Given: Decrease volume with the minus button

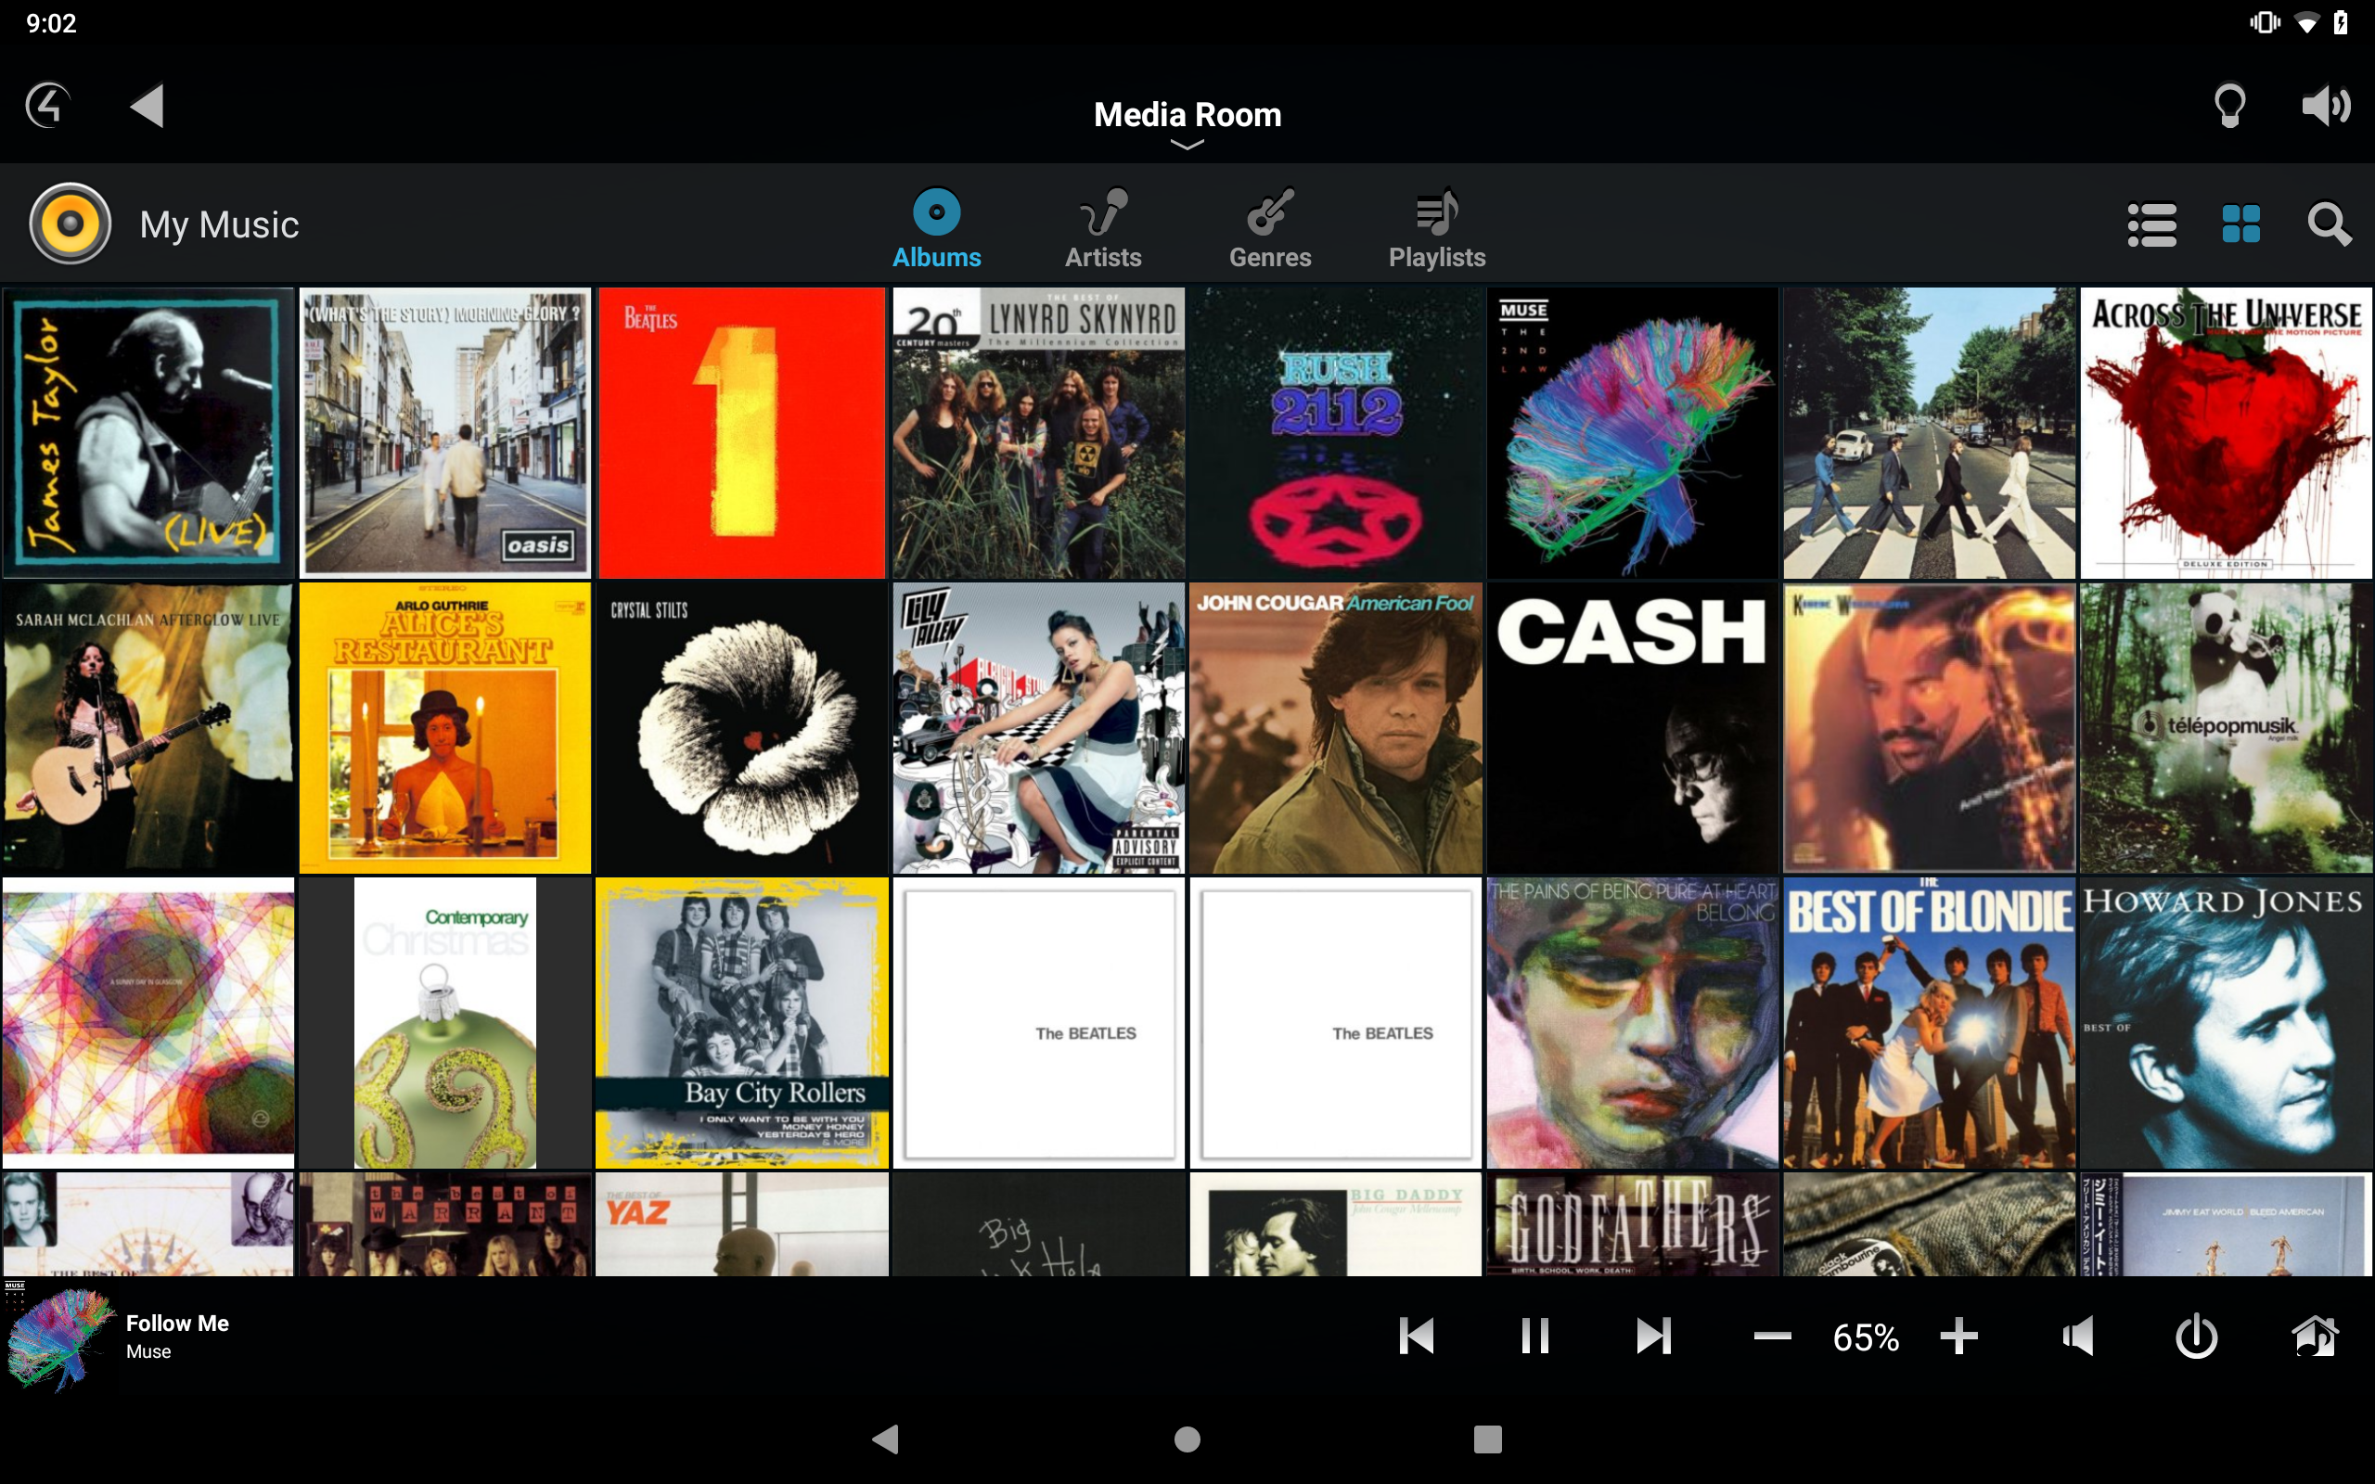Looking at the screenshot, I should [x=1771, y=1336].
